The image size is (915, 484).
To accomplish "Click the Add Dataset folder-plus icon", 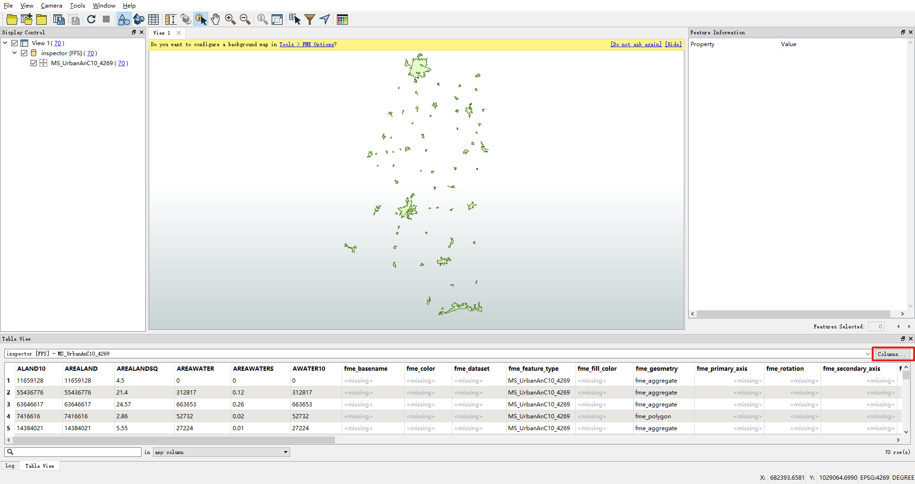I will click(x=27, y=20).
